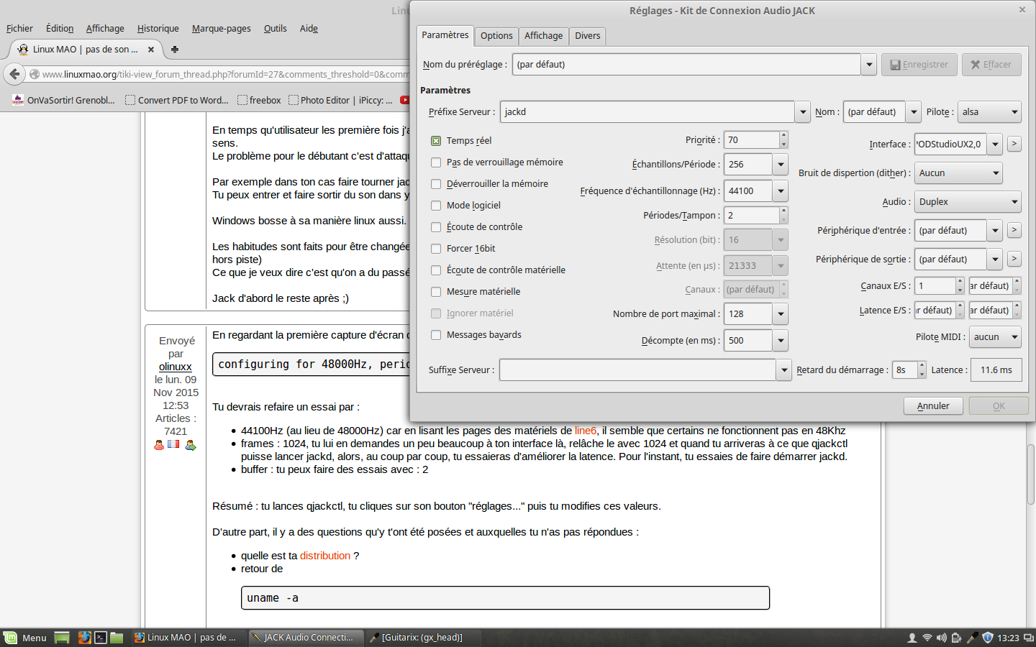Close the Linux MAO browser tab
The width and height of the screenshot is (1036, 647).
point(151,50)
